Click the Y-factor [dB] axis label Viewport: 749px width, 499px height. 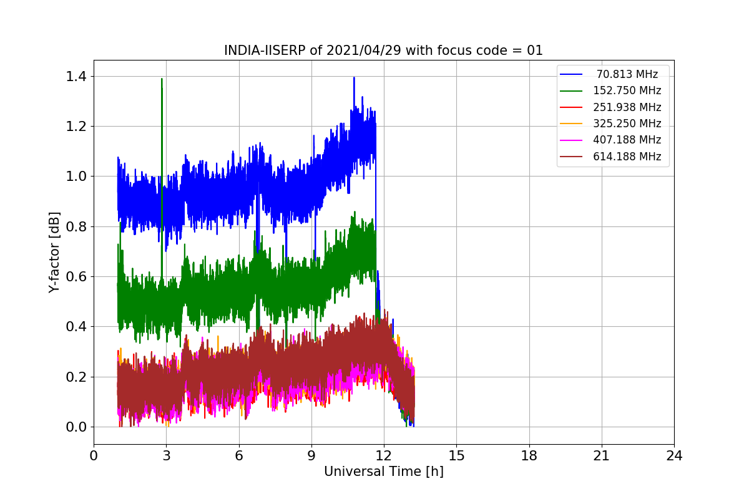(55, 253)
